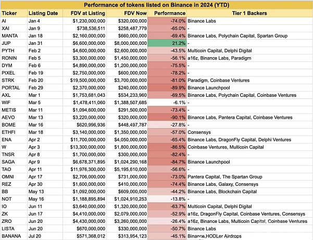This screenshot has height=240, width=313.
Task: Click the JUP ticker cell
Action: pos(14,43)
